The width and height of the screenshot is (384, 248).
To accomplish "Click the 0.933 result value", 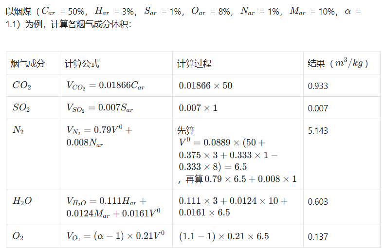I will [x=318, y=86].
